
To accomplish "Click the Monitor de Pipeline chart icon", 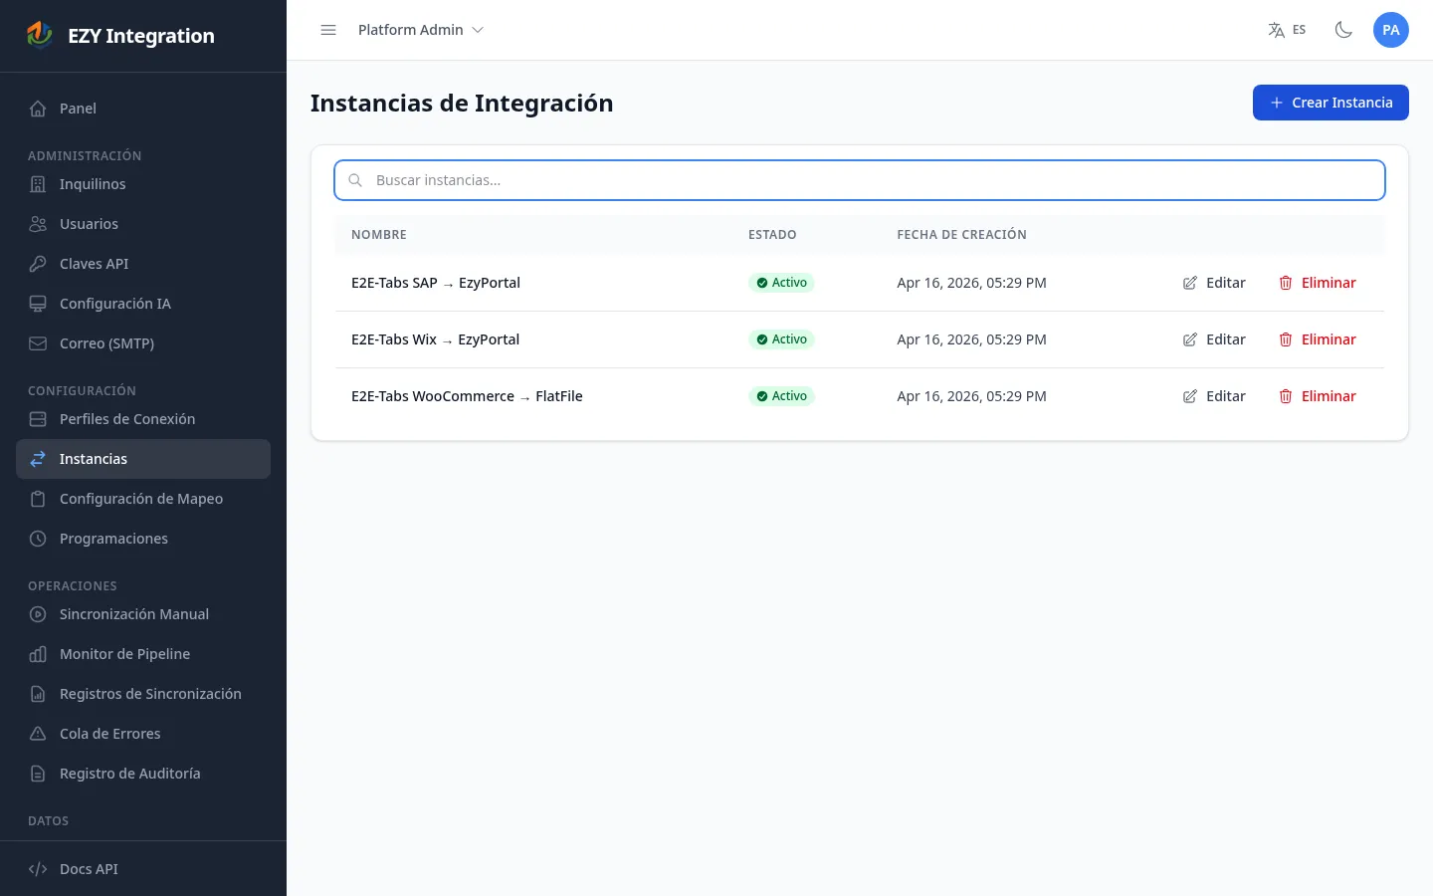I will 38,654.
